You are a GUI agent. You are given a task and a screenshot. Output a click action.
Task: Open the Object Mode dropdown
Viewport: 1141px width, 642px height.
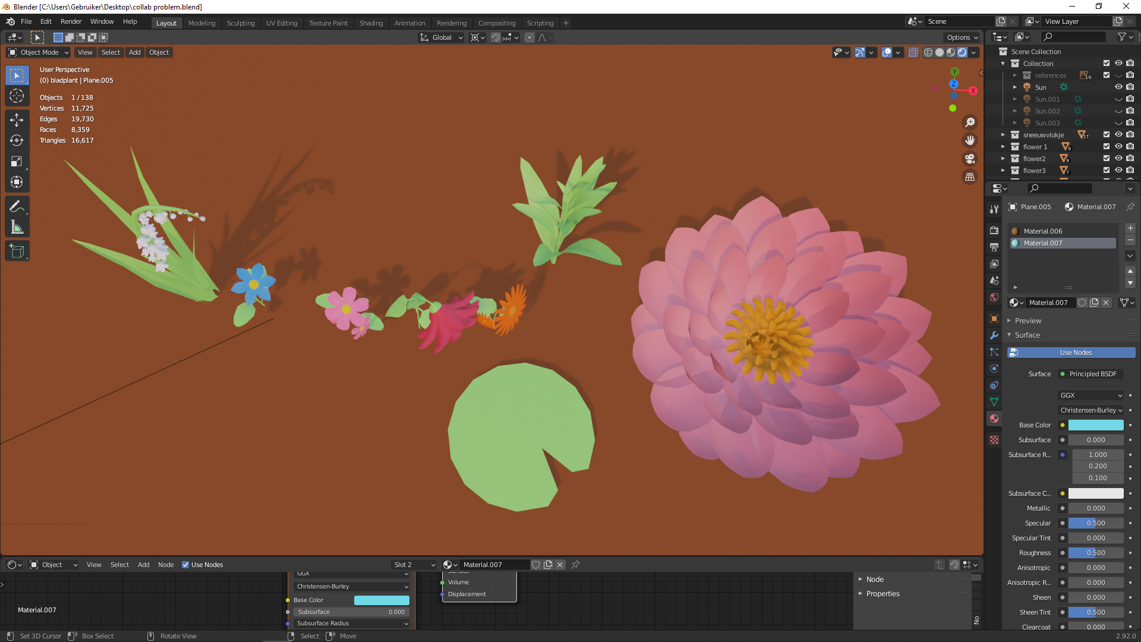(x=38, y=52)
